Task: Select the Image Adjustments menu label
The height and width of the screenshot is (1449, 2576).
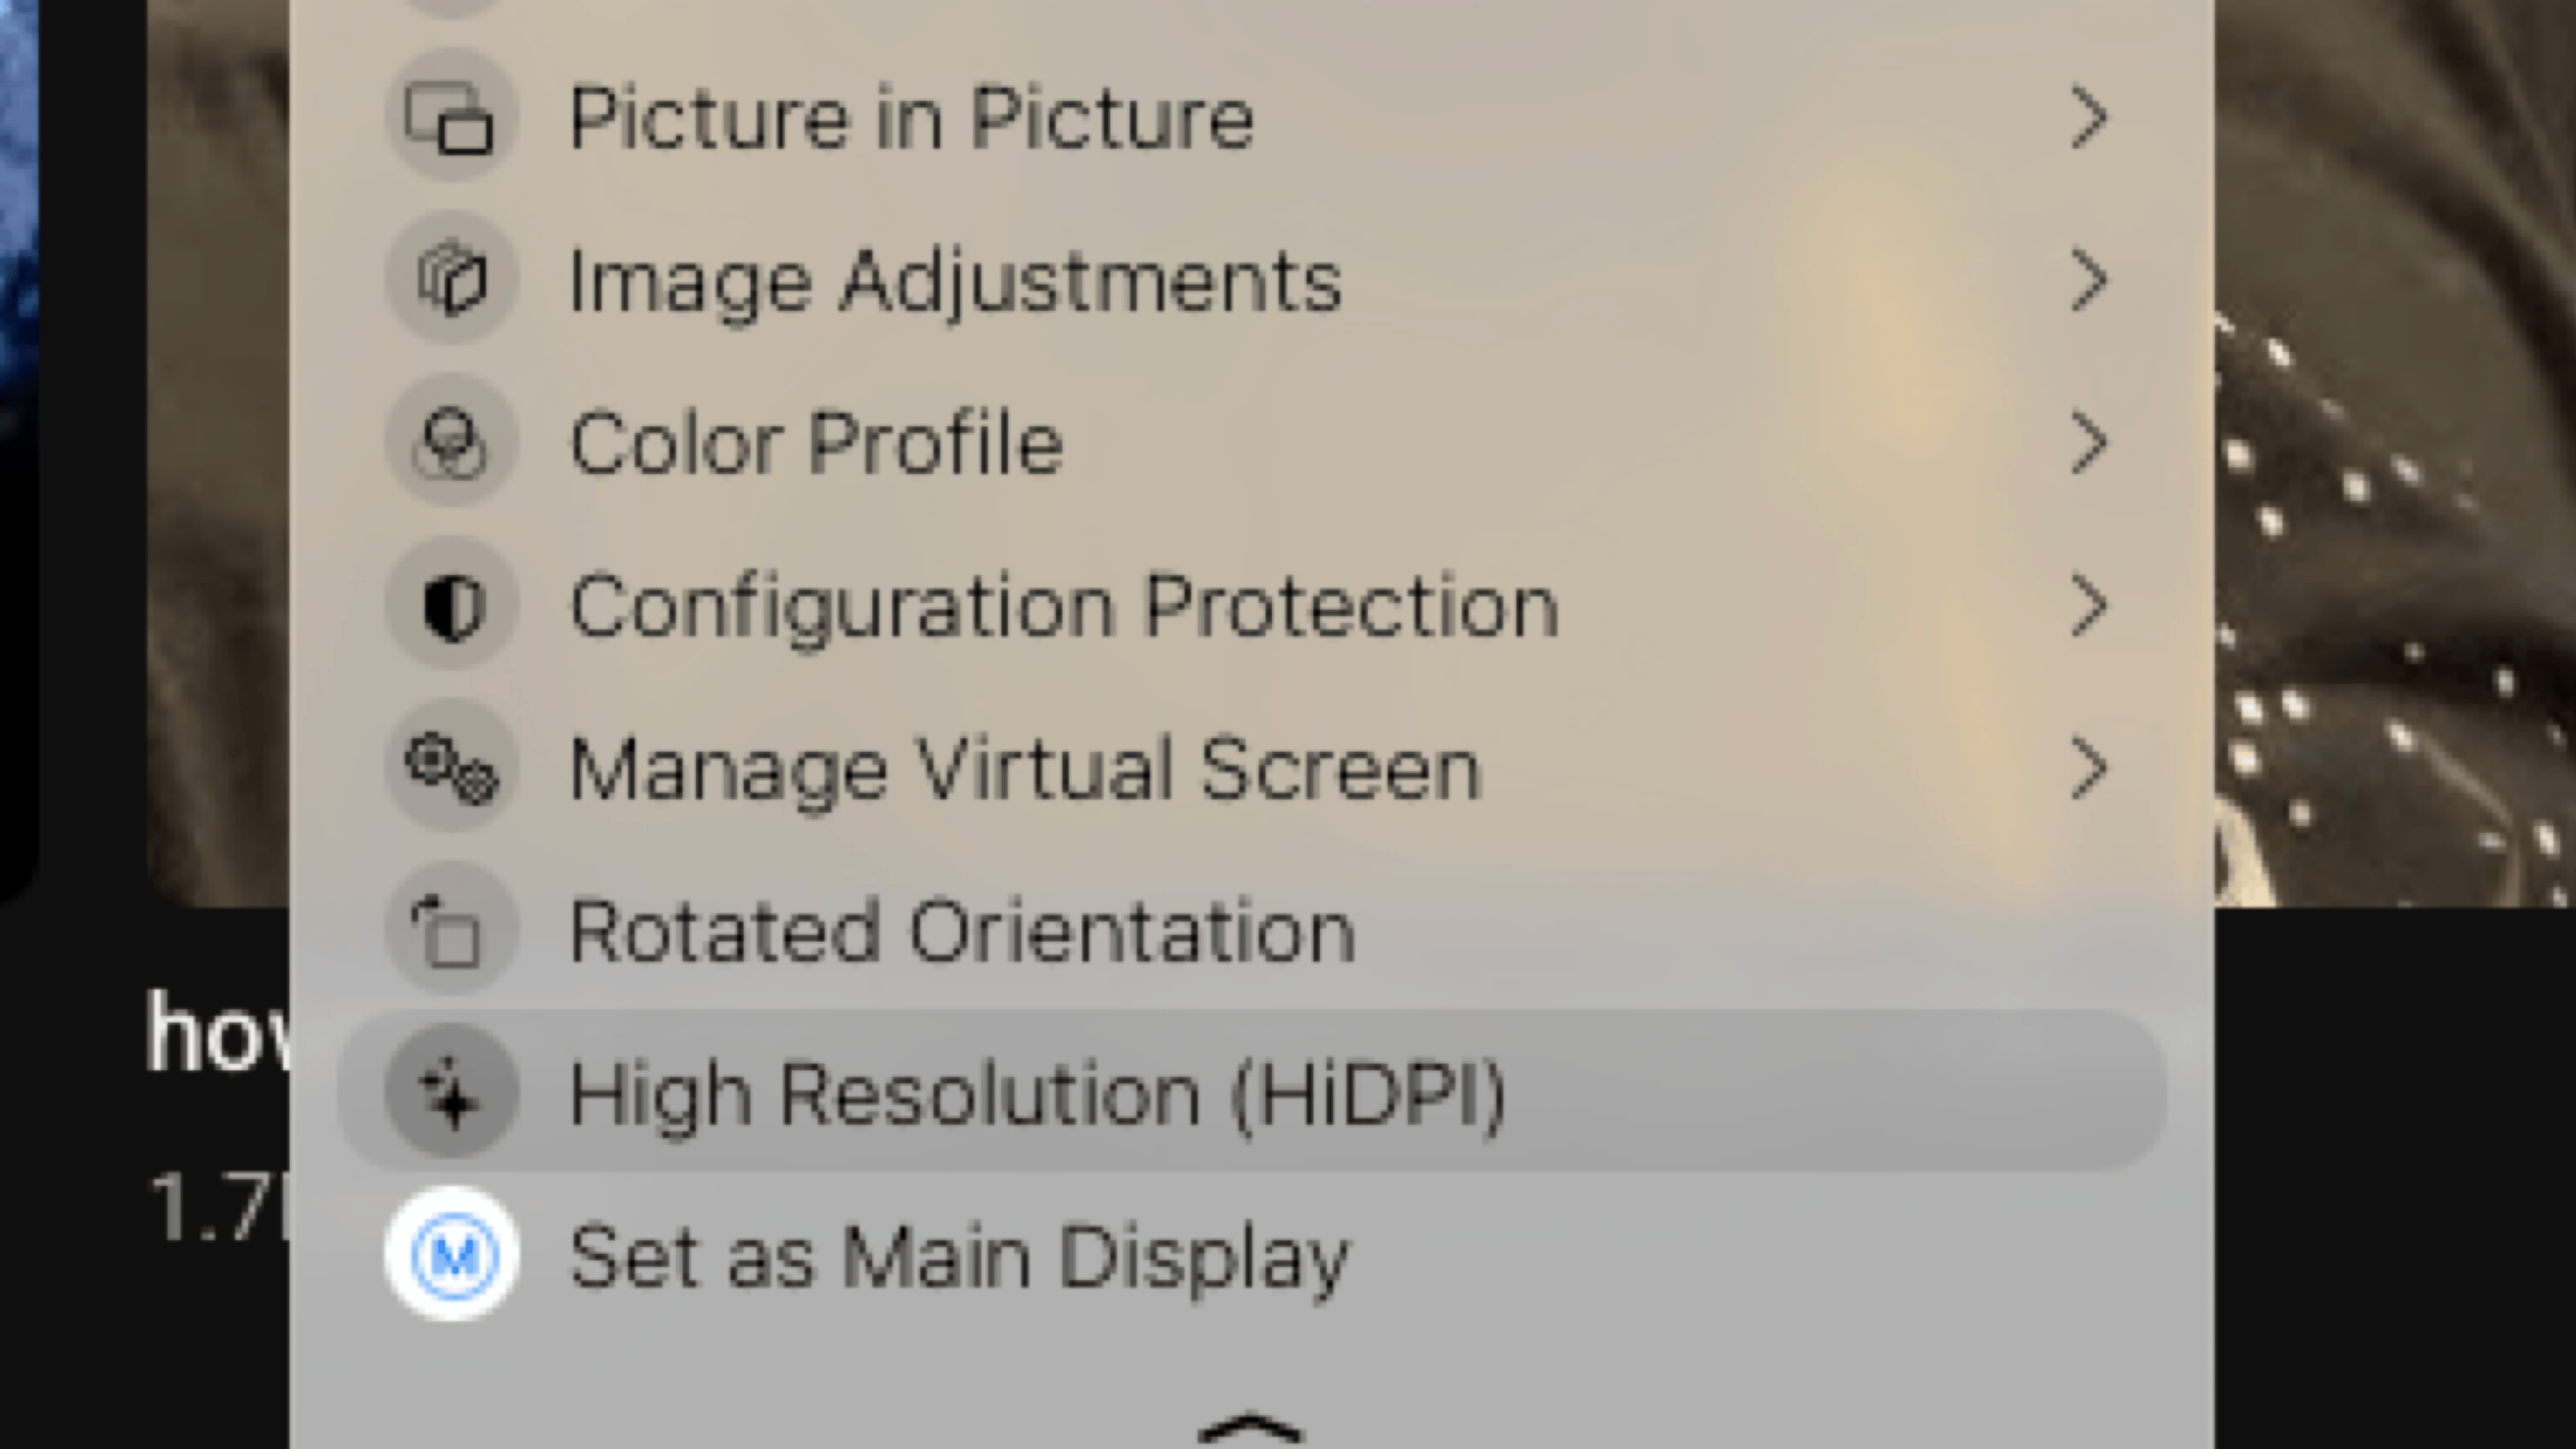Action: 955,282
